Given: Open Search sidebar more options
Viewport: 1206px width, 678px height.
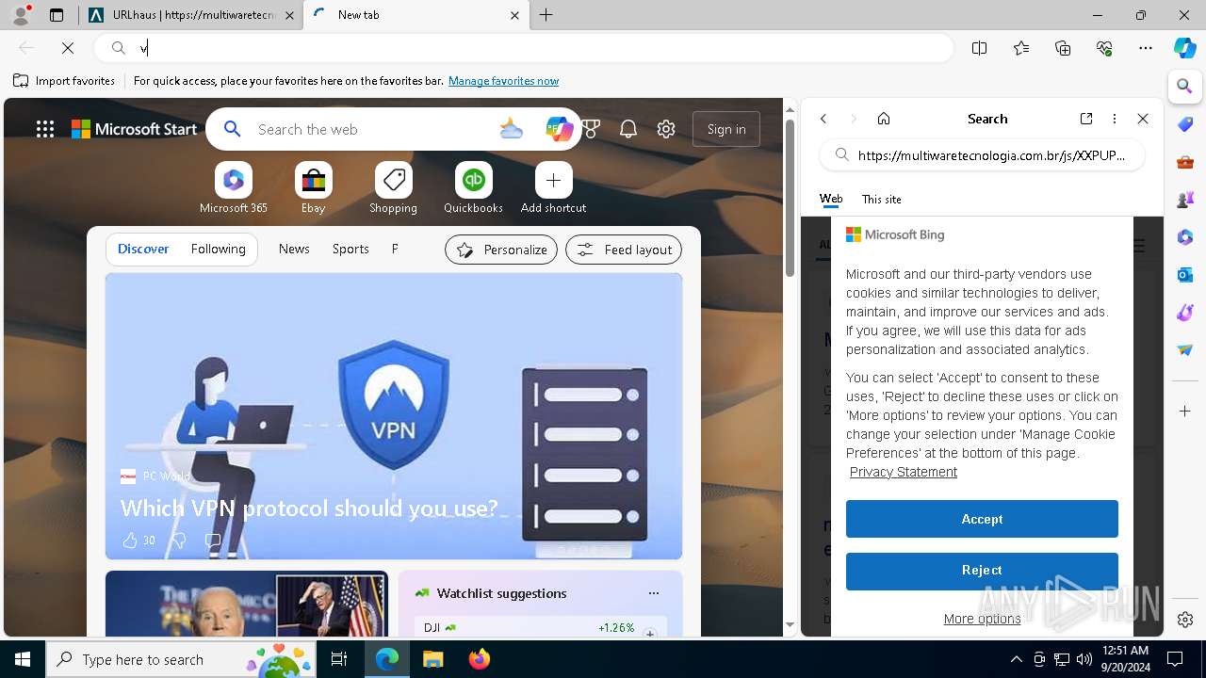Looking at the screenshot, I should coord(1115,119).
